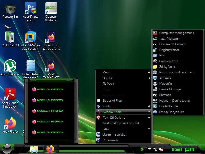Select Run in the System Tools submenu
The height and width of the screenshot is (154, 205).
178,55
